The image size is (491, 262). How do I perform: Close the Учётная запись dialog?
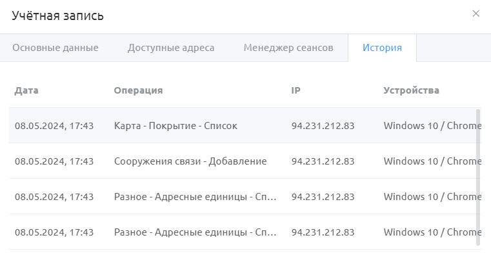click(476, 14)
